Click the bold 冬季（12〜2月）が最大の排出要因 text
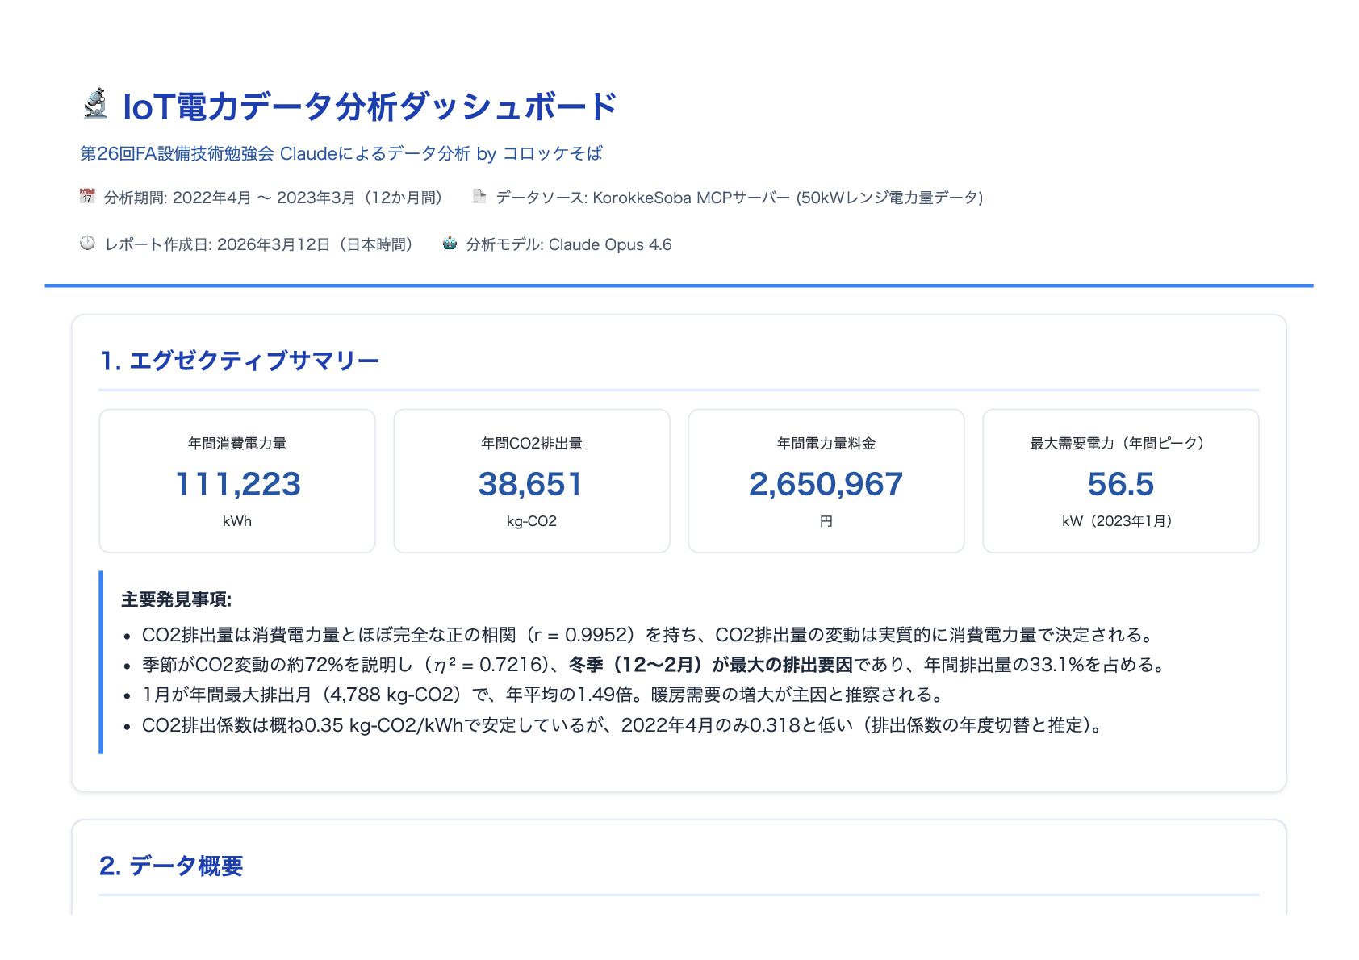The image size is (1359, 960). pos(710,665)
